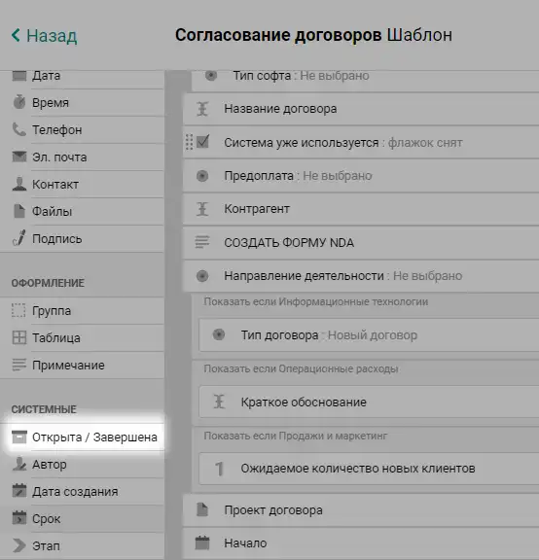Select the envelope icon for Эл. почта
The image size is (539, 560).
19,157
